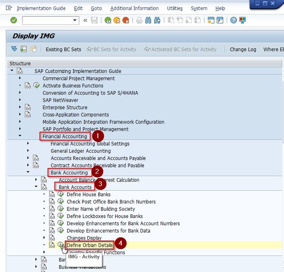Screen dimensions: 284x272
Task: Click the Customize Local Layout monitor icon
Action: [x=243, y=20]
